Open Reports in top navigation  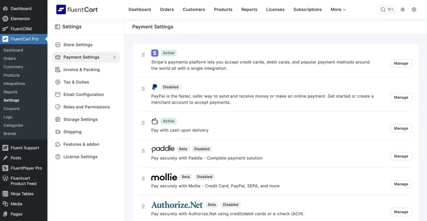[x=249, y=10]
